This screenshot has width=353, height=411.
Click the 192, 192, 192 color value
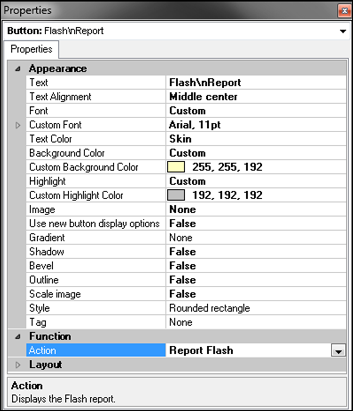point(227,195)
